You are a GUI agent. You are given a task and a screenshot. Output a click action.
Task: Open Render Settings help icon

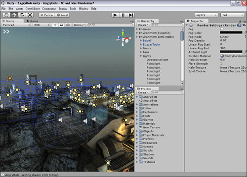(240, 25)
